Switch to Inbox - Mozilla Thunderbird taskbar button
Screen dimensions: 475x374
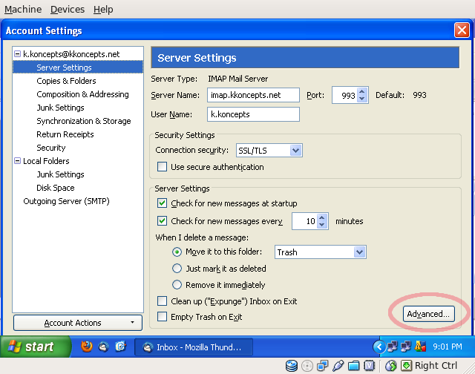(x=194, y=347)
